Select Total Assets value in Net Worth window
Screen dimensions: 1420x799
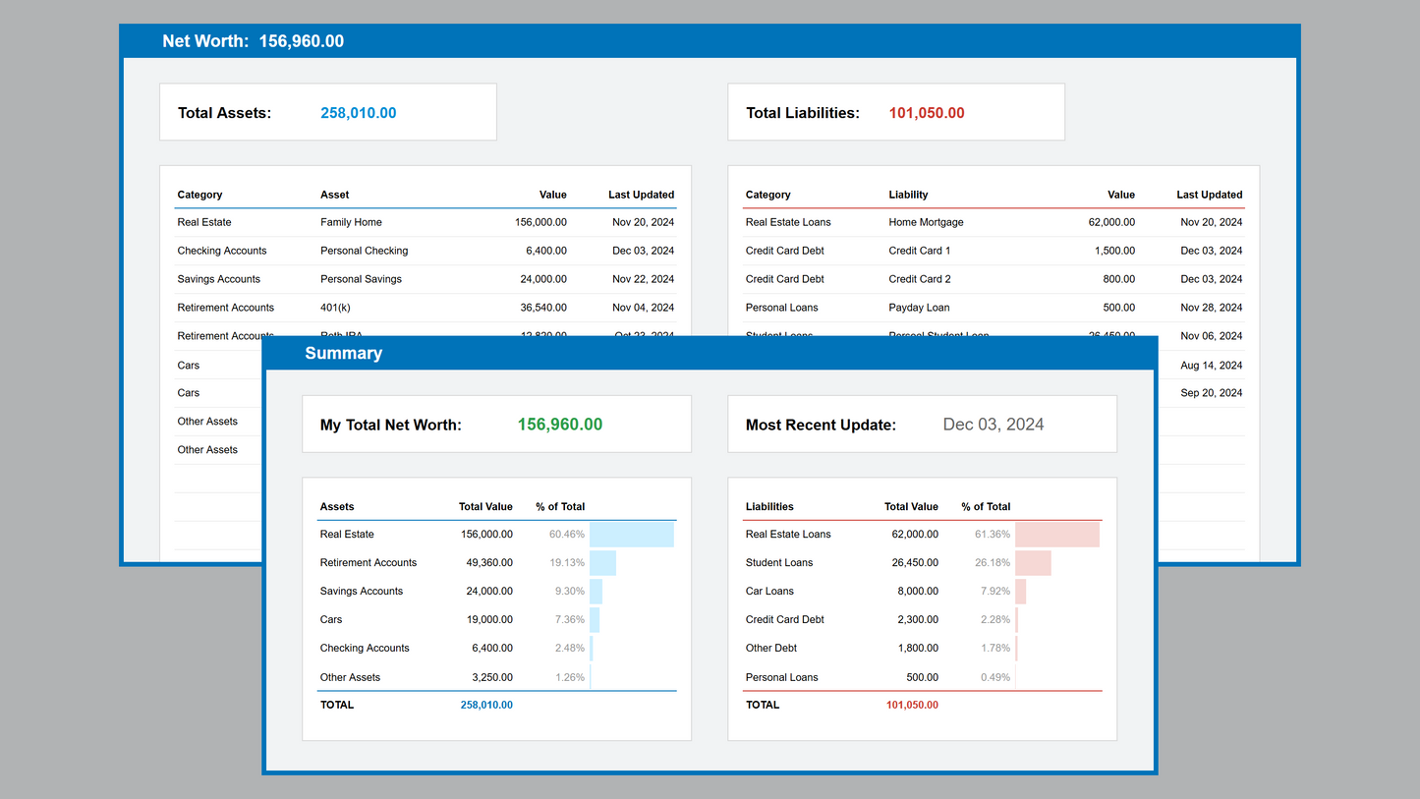[x=359, y=113]
